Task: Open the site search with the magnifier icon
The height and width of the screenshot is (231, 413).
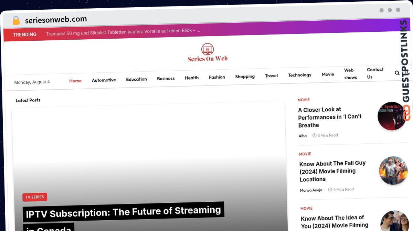Action: [x=397, y=73]
